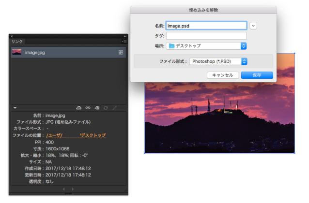
Task: Close the Links panel with X
Action: pos(12,36)
